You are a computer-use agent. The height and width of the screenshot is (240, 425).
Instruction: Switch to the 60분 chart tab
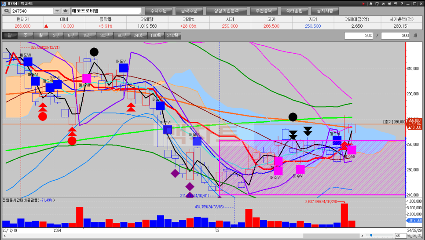click(122, 36)
